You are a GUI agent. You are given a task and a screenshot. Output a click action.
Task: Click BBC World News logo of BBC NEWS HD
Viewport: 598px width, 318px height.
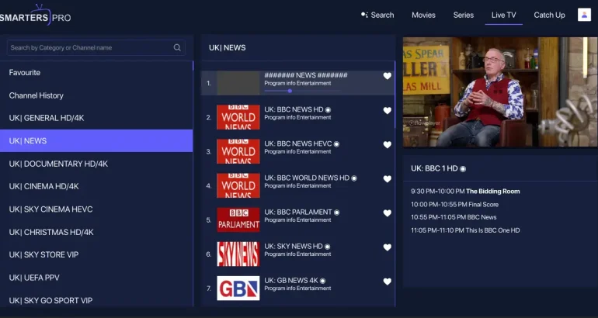point(238,117)
